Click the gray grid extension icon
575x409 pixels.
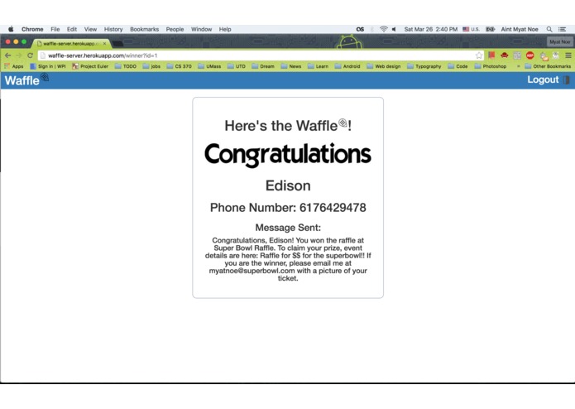(x=517, y=55)
